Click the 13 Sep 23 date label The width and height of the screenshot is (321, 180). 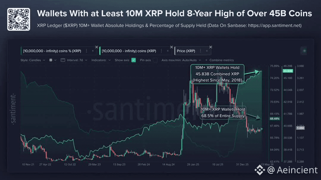(x=119, y=165)
